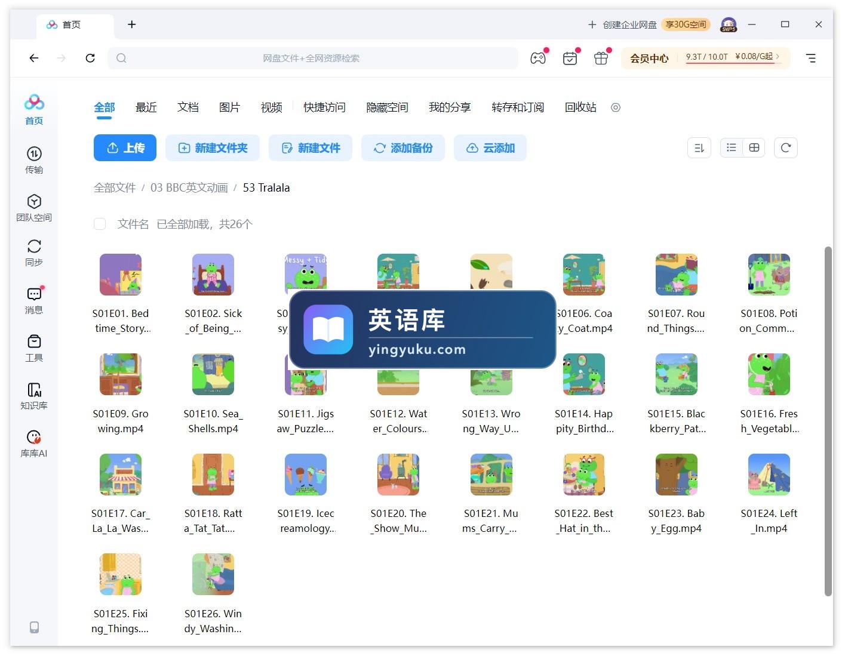Open 库库AI assistant in sidebar

pyautogui.click(x=34, y=444)
